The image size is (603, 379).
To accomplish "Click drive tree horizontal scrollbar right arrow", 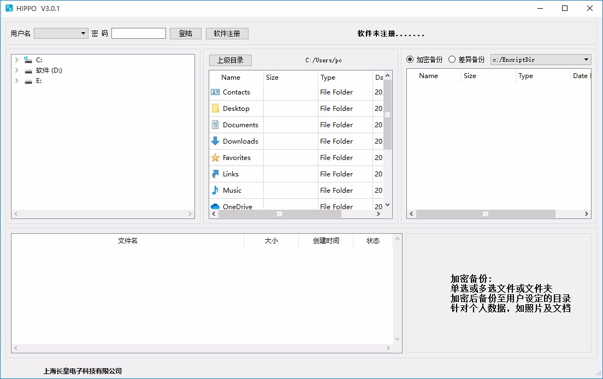I will tap(190, 214).
